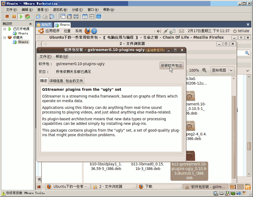This screenshot has height=197, width=253.
Task: Click the file browser vertical scrollbar
Action: point(234,137)
